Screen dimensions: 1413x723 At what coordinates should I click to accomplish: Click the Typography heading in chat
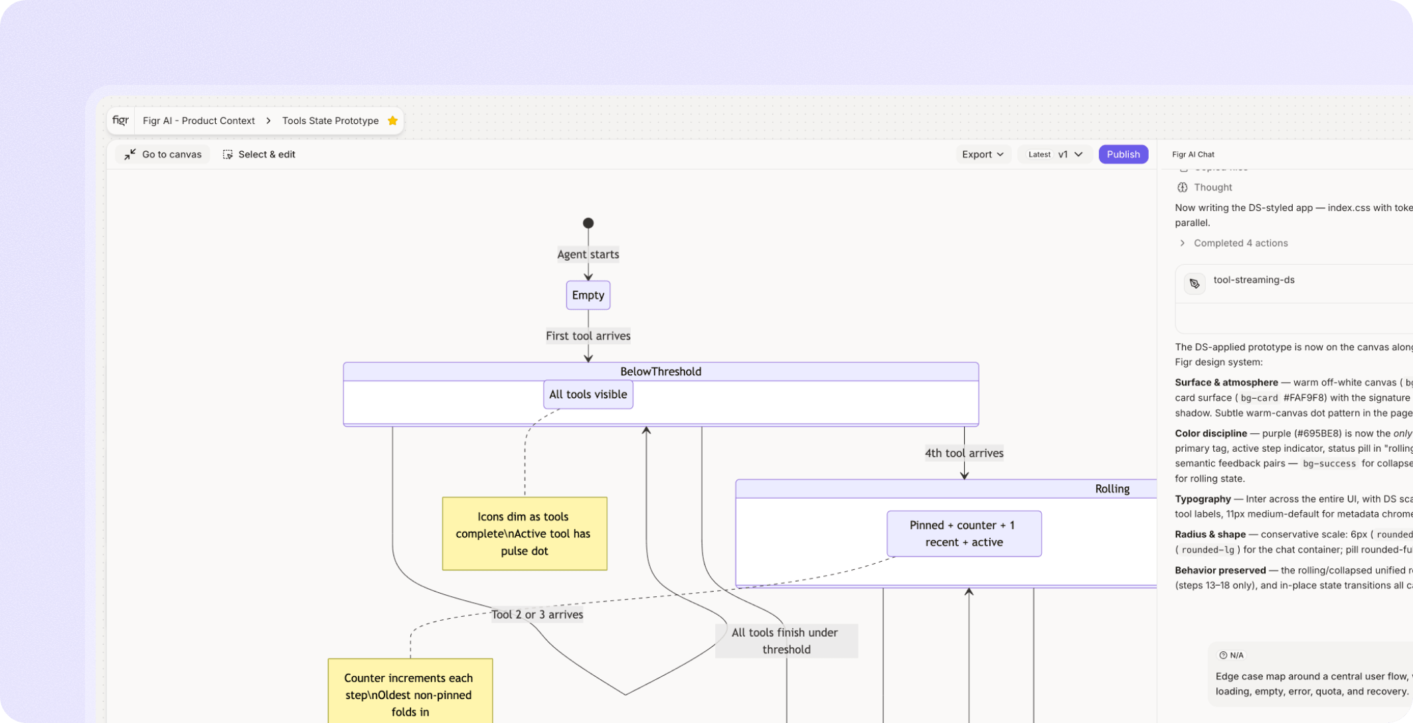click(x=1203, y=499)
